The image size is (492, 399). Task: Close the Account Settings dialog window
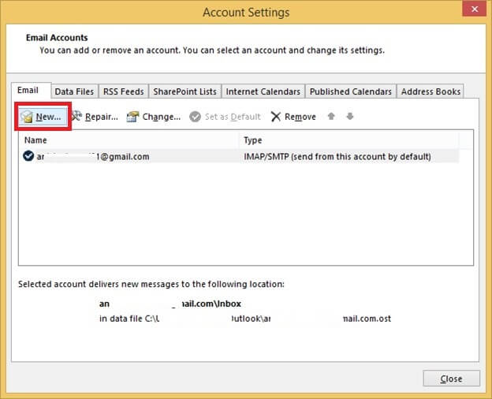point(471,12)
